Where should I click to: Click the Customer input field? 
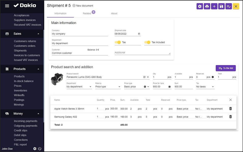point(80,53)
